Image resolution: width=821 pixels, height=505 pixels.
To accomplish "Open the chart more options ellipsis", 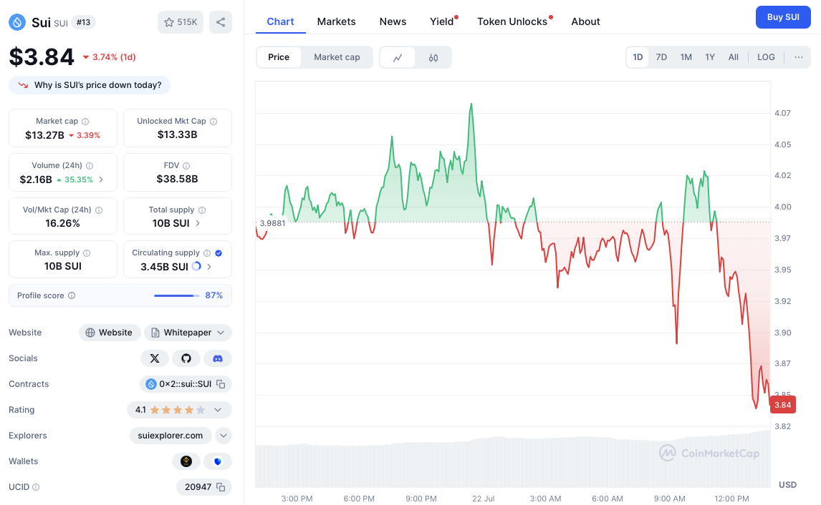I will pyautogui.click(x=799, y=57).
